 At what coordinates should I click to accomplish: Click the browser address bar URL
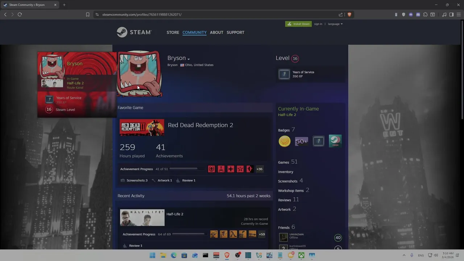pyautogui.click(x=142, y=14)
